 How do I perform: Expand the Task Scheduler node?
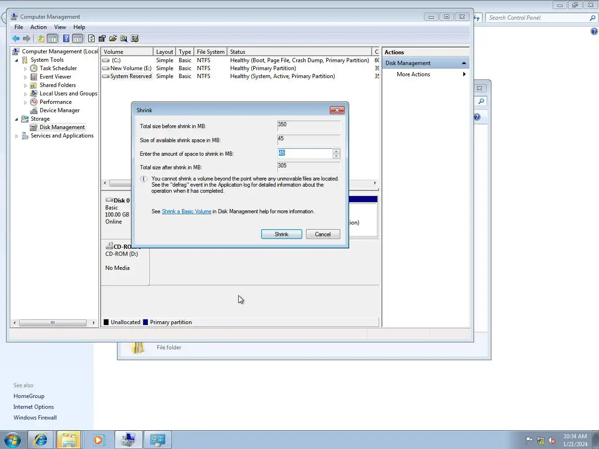coord(25,69)
